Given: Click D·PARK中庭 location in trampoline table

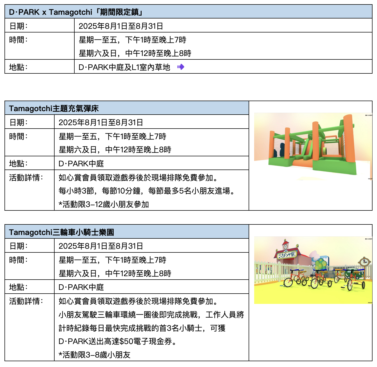Looking at the screenshot, I should click(x=81, y=163).
